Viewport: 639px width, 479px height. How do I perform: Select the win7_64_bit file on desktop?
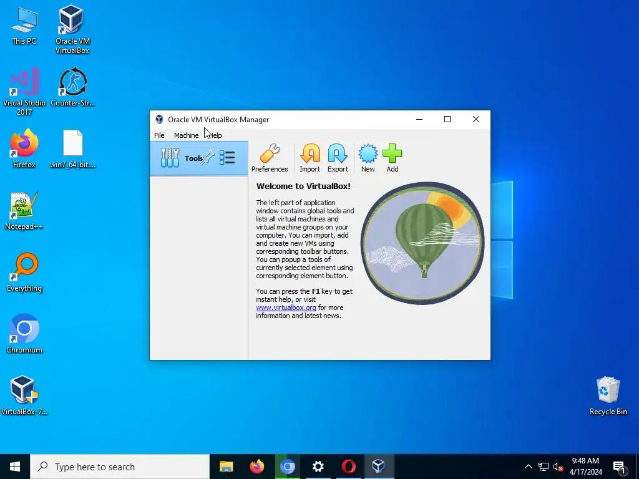tap(72, 148)
